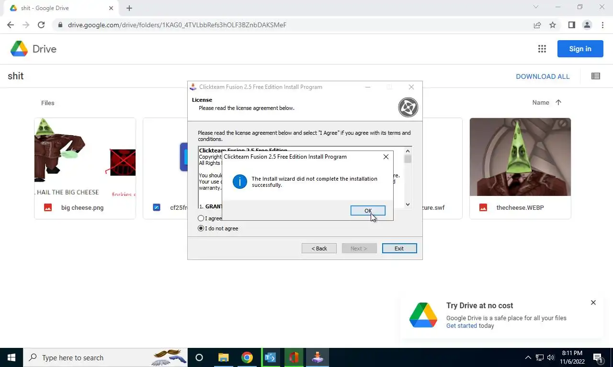Click DOWNLOAD ALL in Drive
The height and width of the screenshot is (367, 613).
pyautogui.click(x=543, y=76)
